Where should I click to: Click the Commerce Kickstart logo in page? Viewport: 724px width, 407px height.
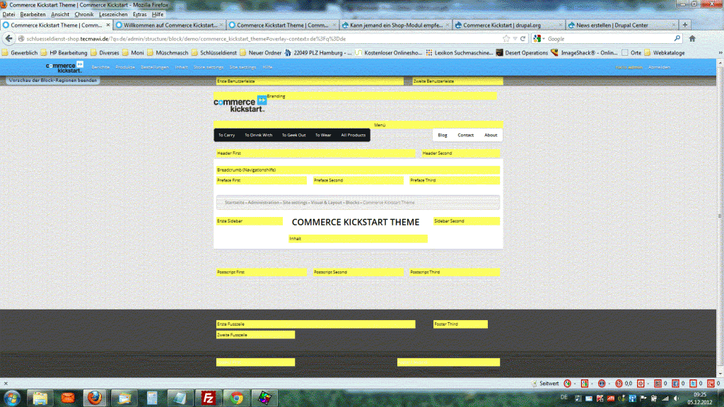[x=240, y=105]
